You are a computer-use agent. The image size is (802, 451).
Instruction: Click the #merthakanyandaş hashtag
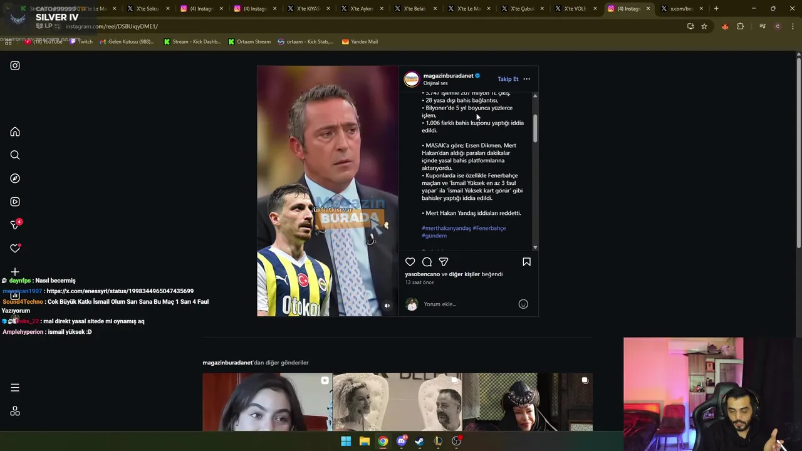coord(446,228)
